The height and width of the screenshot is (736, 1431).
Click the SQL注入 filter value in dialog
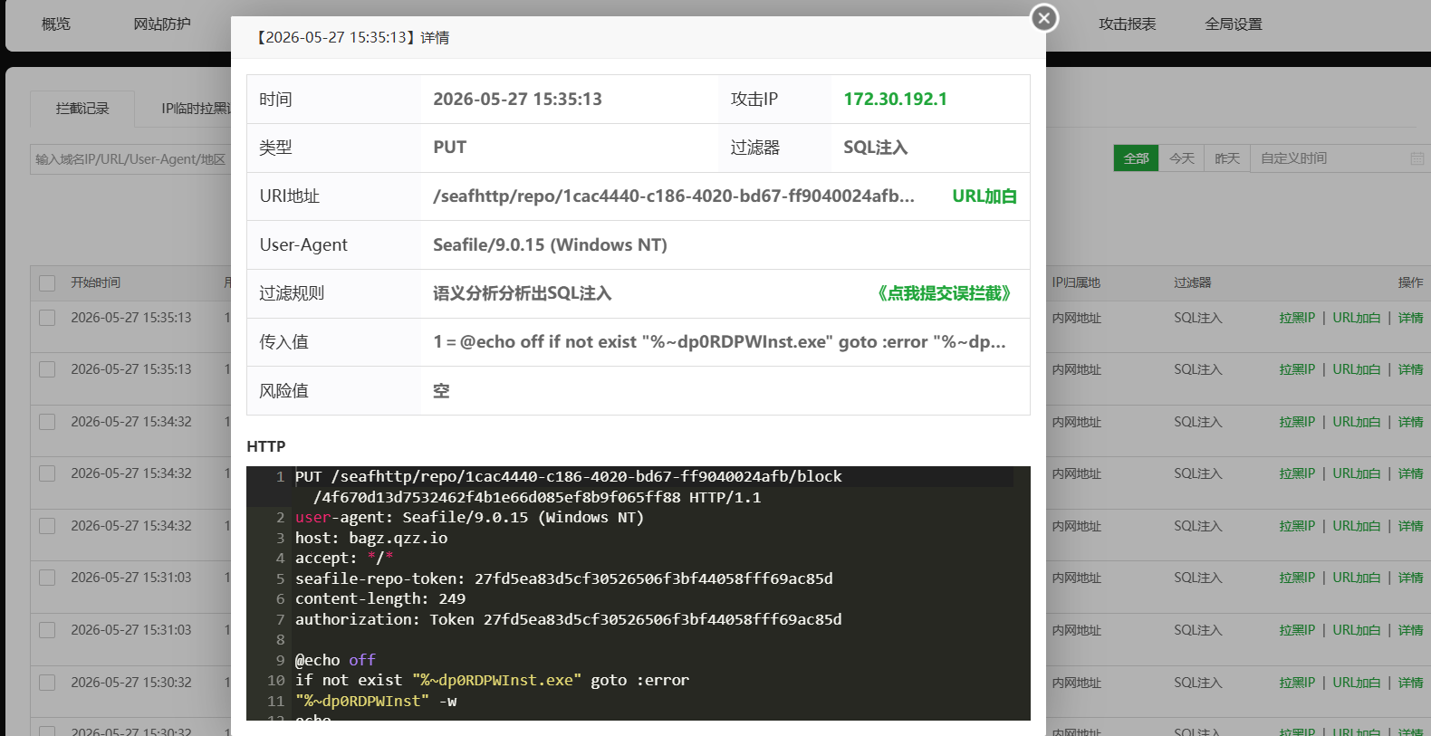tap(875, 148)
